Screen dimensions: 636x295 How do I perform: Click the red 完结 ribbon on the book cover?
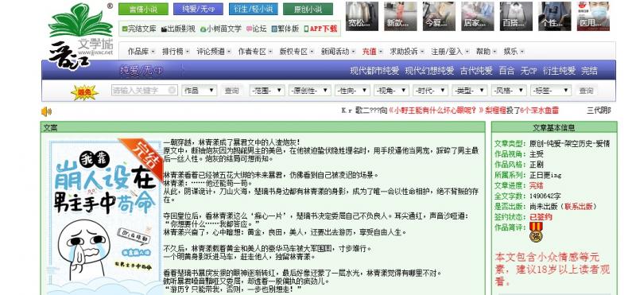[145, 158]
